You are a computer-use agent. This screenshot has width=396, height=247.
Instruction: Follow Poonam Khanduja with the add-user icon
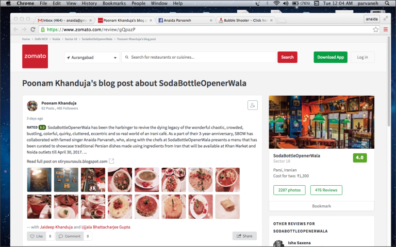point(253,105)
